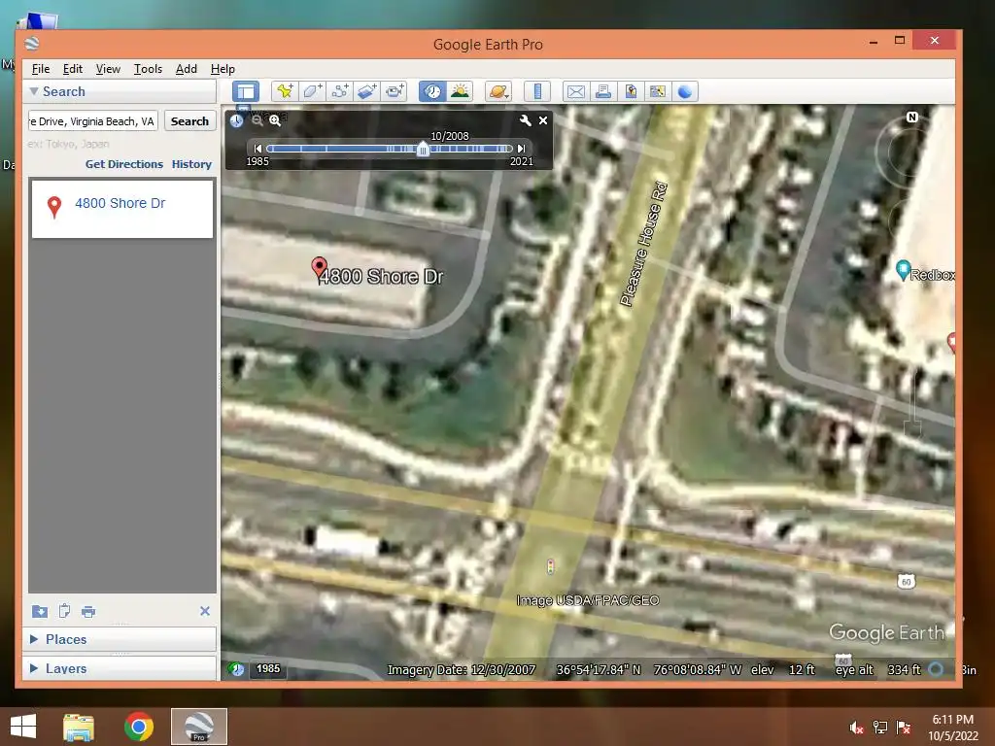Image resolution: width=995 pixels, height=746 pixels.
Task: Clear the search results with the blue X
Action: (204, 611)
